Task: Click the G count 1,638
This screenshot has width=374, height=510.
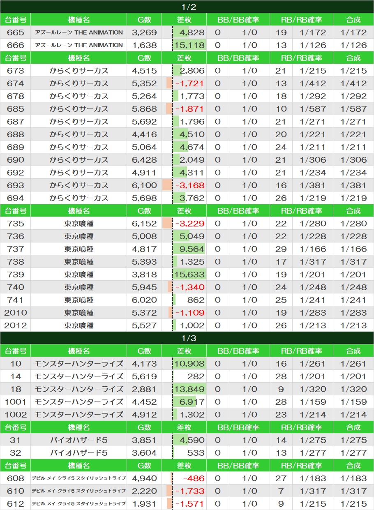Action: coord(144,45)
